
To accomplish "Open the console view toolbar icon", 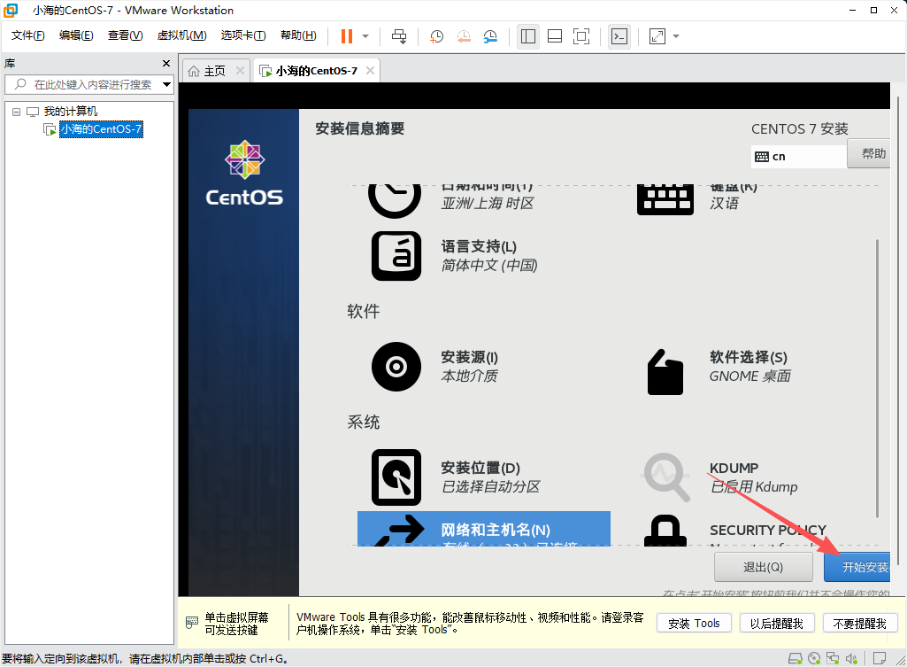I will click(619, 36).
